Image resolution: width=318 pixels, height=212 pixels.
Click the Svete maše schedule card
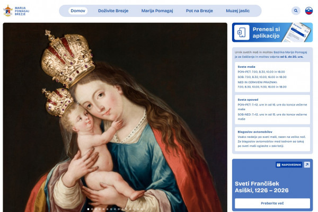point(272,77)
